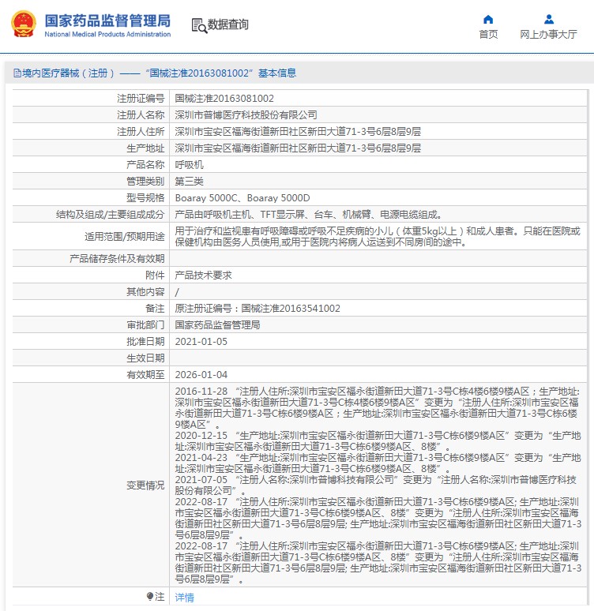
Task: Click the home house icon
Action: pyautogui.click(x=488, y=19)
